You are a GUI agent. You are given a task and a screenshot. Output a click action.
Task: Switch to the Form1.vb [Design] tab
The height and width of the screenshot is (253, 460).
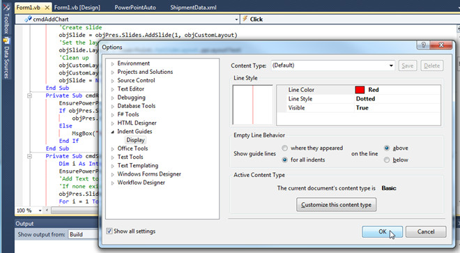[x=77, y=8]
